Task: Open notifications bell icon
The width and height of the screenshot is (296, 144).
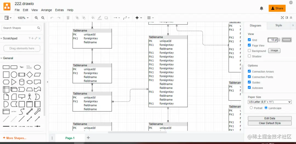Action: [x=261, y=8]
